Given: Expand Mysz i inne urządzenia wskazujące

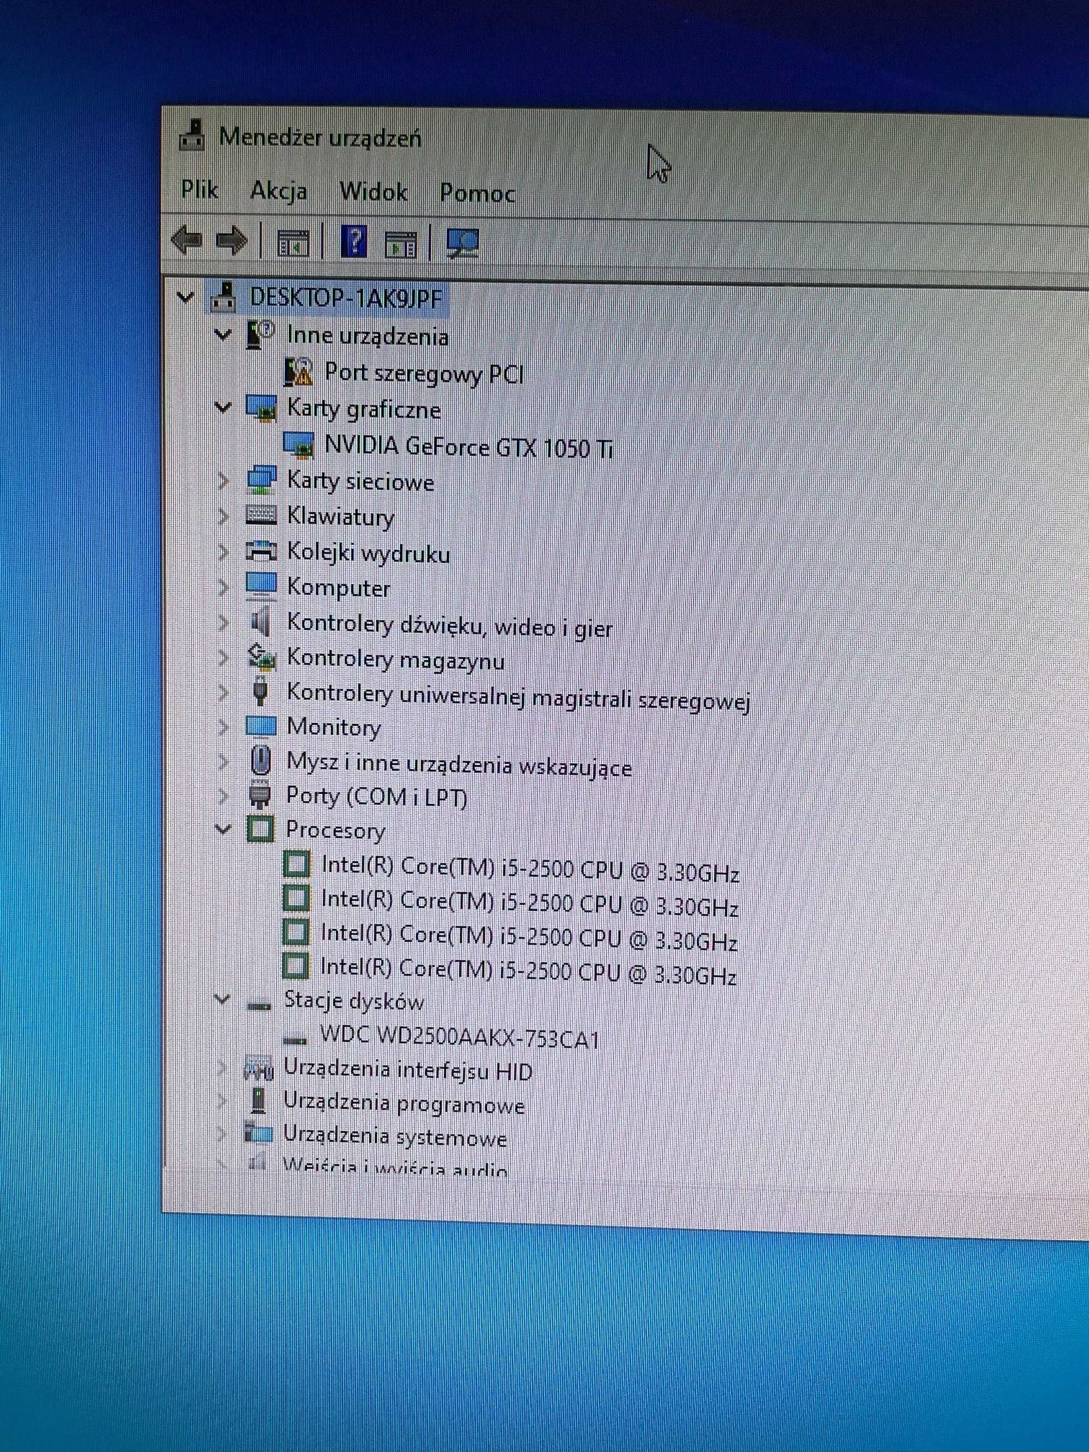Looking at the screenshot, I should click(223, 762).
